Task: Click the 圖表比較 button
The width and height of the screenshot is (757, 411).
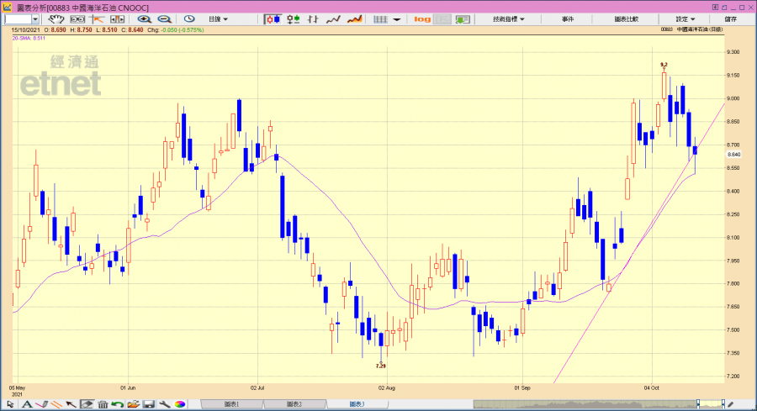Action: coord(626,18)
